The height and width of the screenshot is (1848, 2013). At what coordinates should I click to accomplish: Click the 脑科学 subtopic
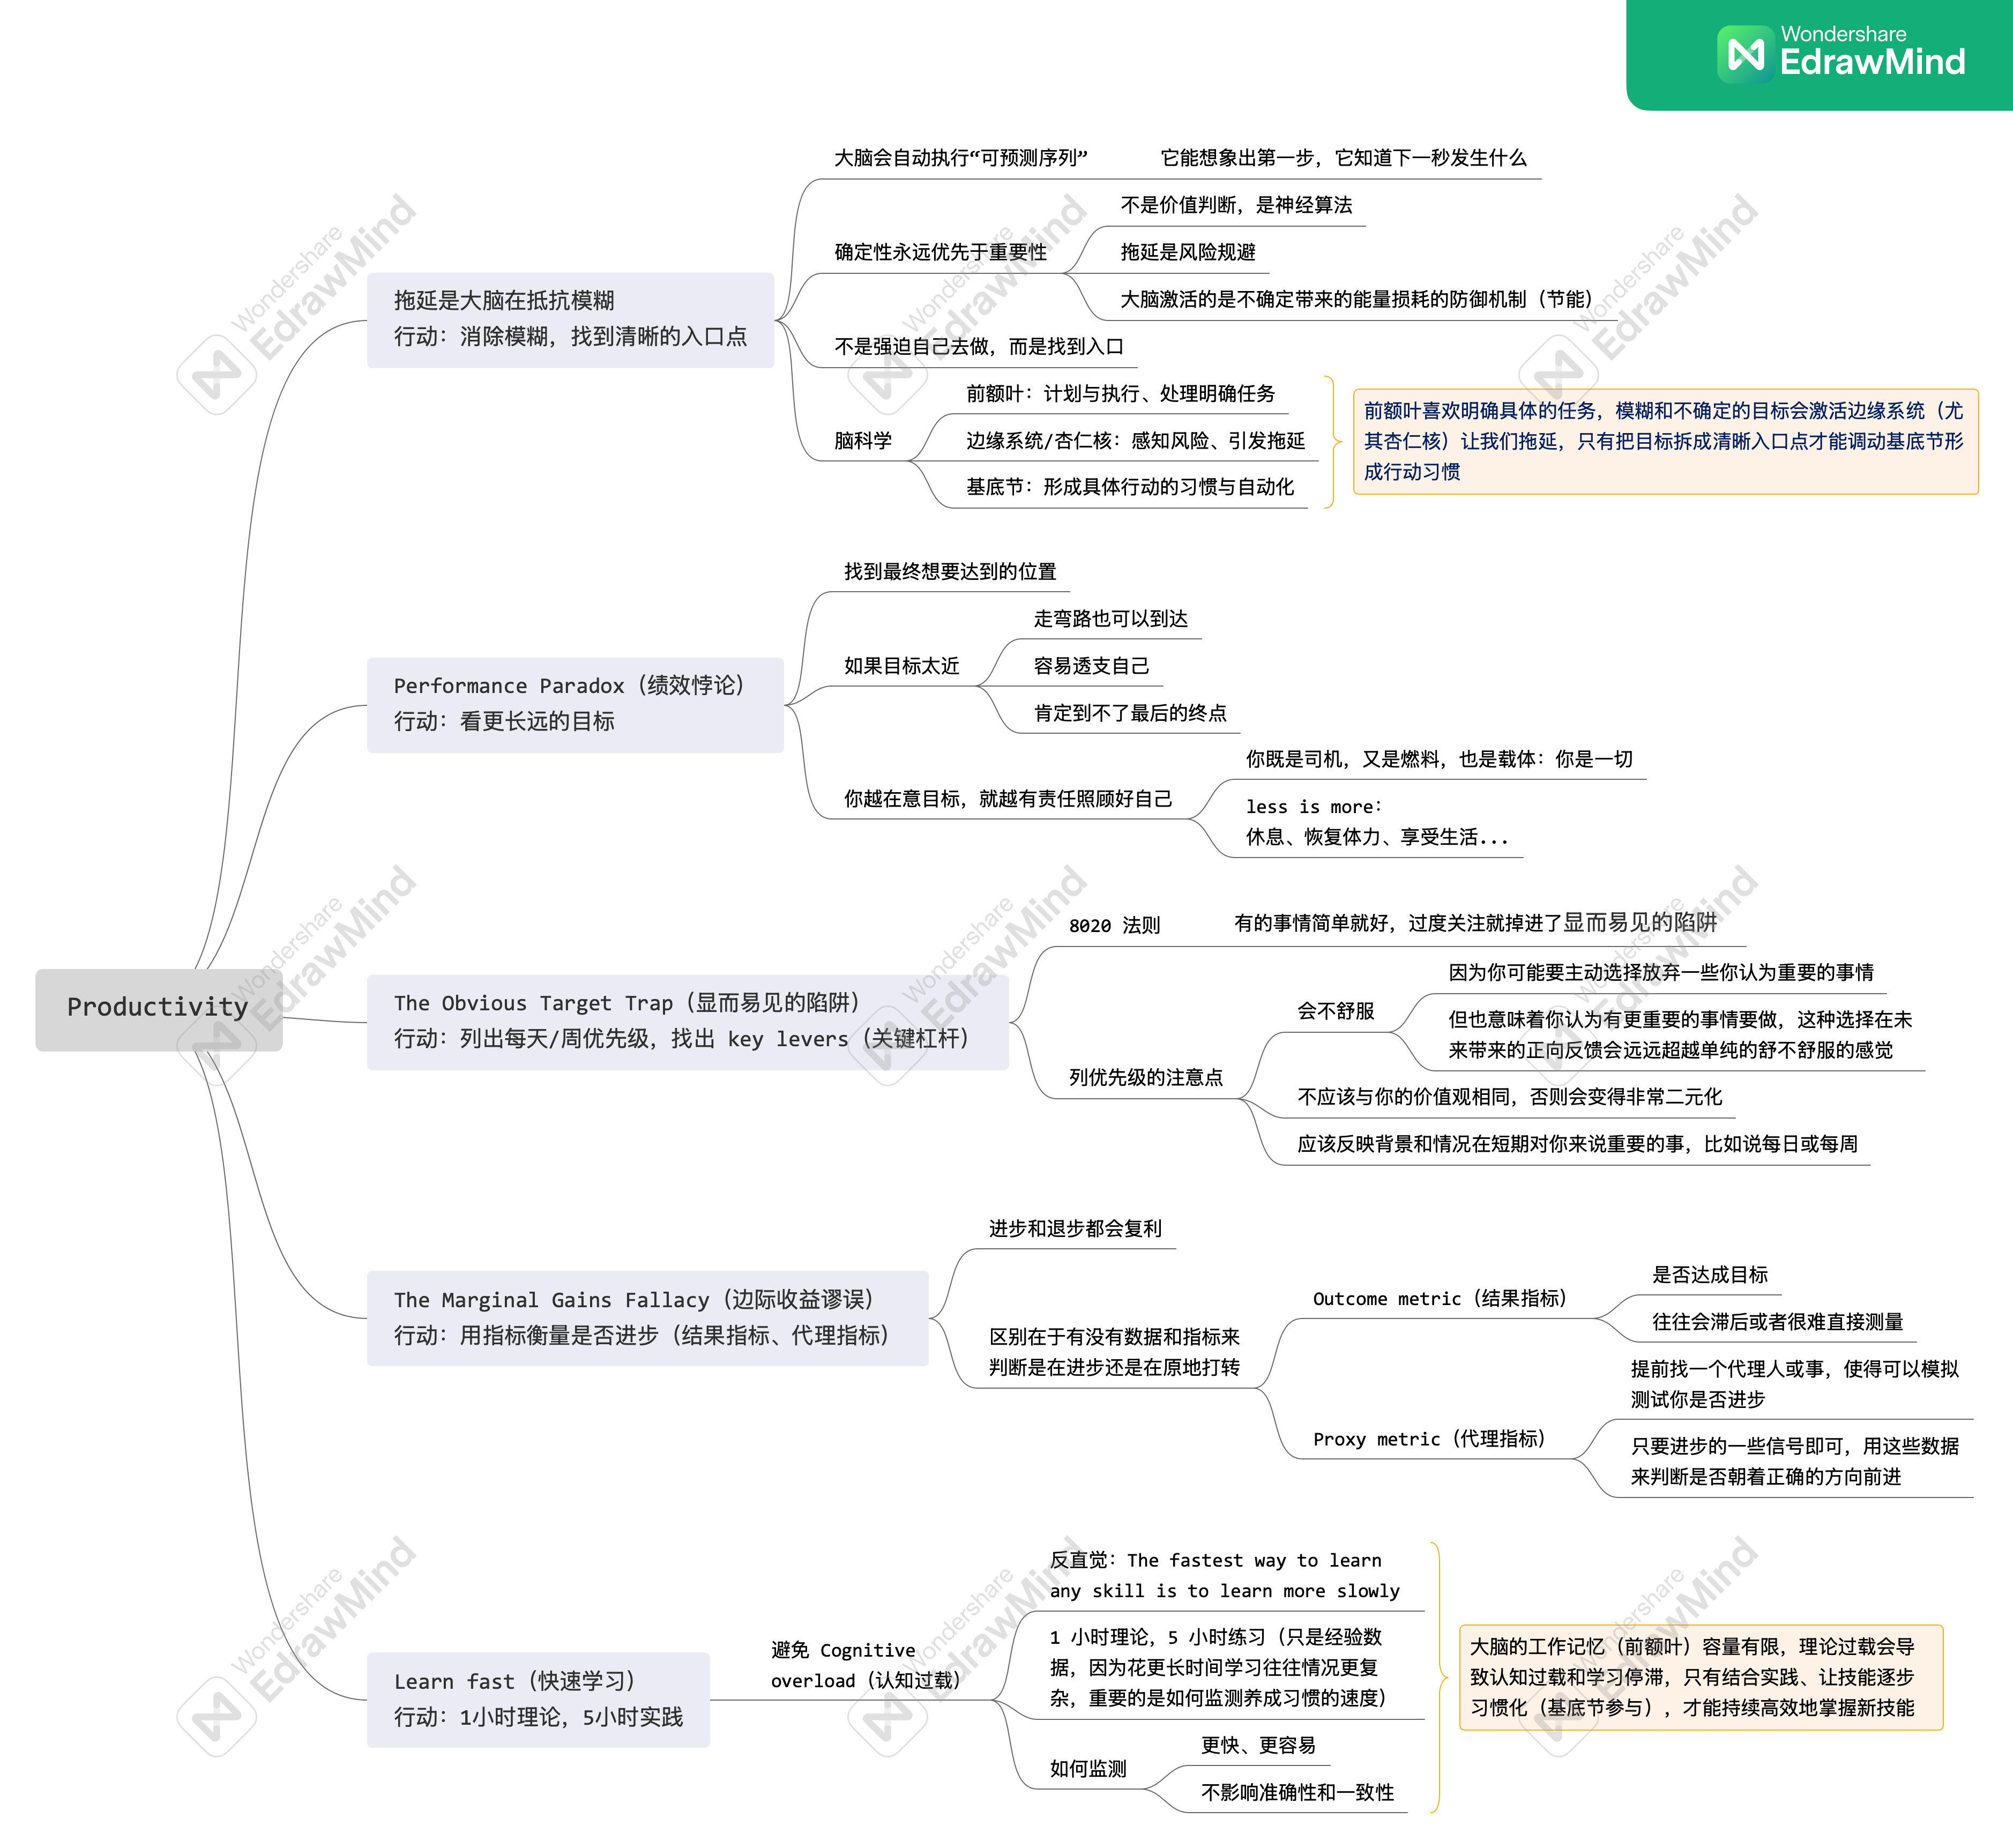[x=862, y=441]
